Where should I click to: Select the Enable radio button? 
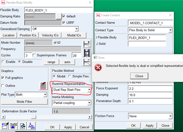(x=3, y=62)
